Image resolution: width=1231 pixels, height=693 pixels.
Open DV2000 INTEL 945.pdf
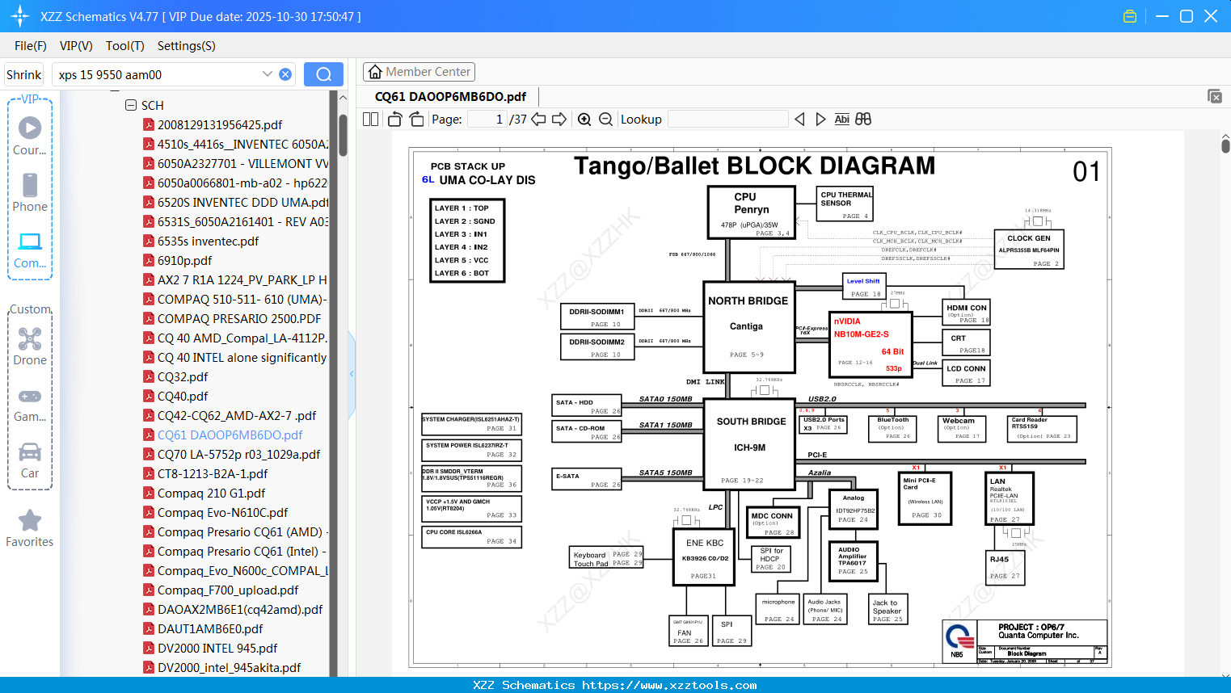click(x=217, y=649)
